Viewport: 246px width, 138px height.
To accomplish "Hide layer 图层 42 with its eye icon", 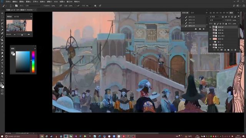I will click(210, 45).
